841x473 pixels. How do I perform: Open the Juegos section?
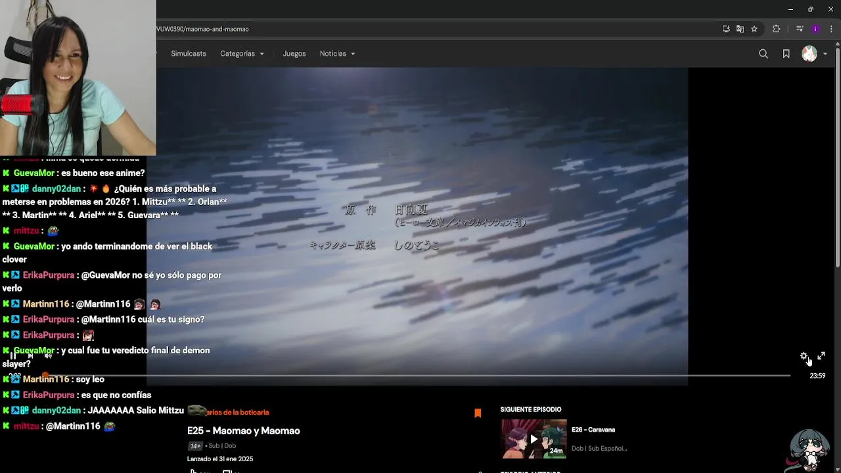(x=294, y=54)
